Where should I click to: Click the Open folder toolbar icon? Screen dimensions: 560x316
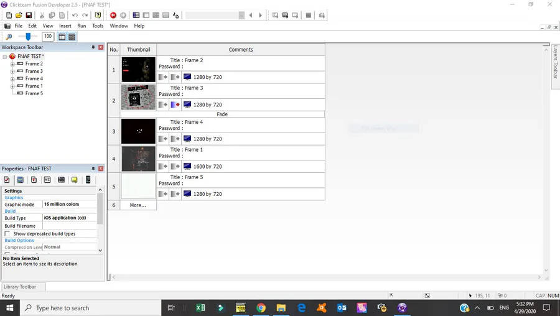[x=19, y=15]
